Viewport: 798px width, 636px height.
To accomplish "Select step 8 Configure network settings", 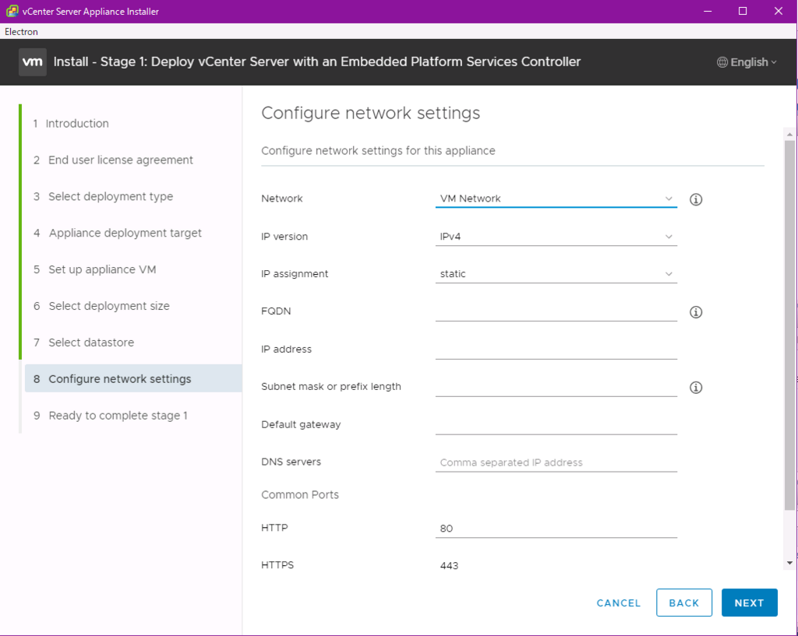I will tap(133, 378).
